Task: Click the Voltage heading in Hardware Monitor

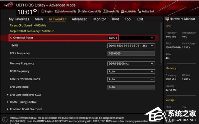Action: [x=170, y=100]
